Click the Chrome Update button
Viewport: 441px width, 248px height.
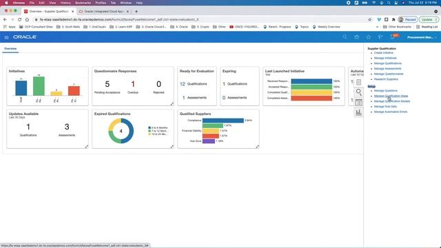click(x=429, y=19)
